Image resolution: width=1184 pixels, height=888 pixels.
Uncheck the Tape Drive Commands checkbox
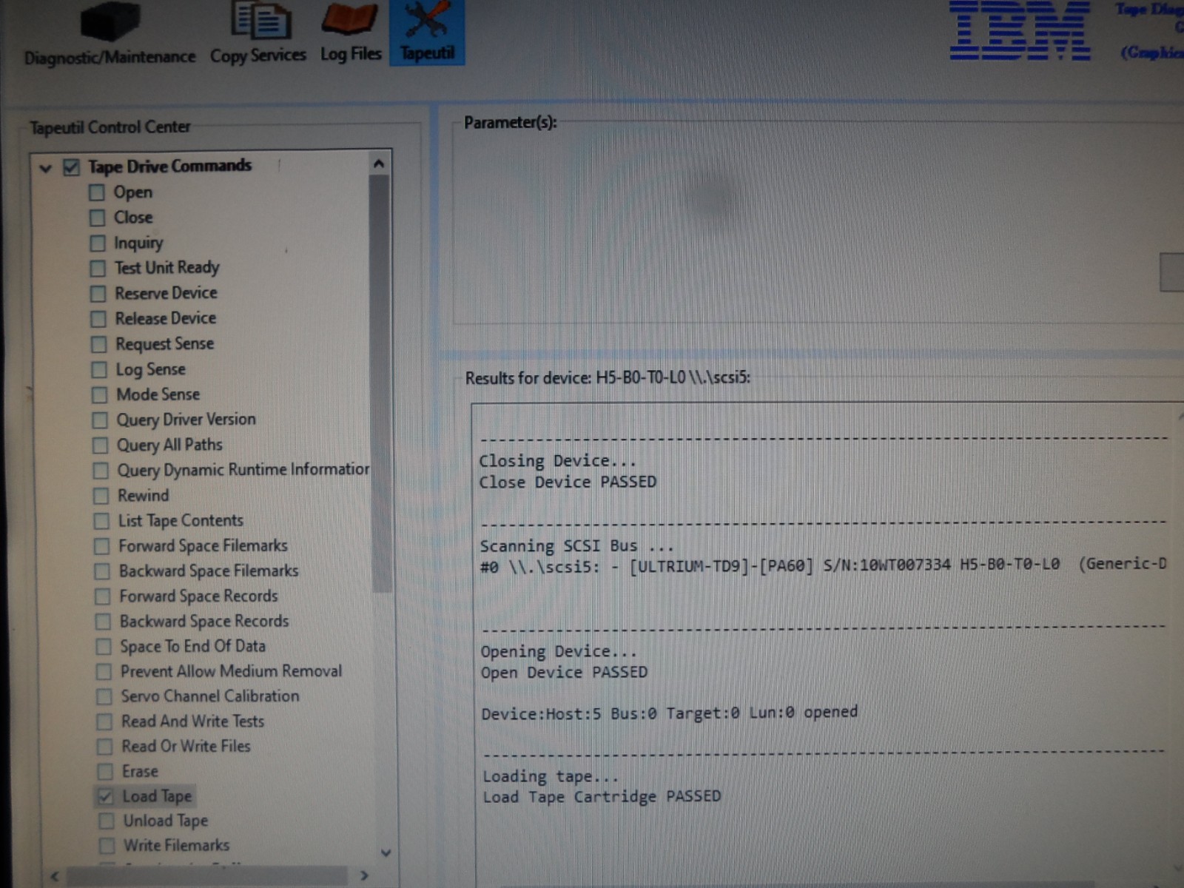[x=71, y=167]
